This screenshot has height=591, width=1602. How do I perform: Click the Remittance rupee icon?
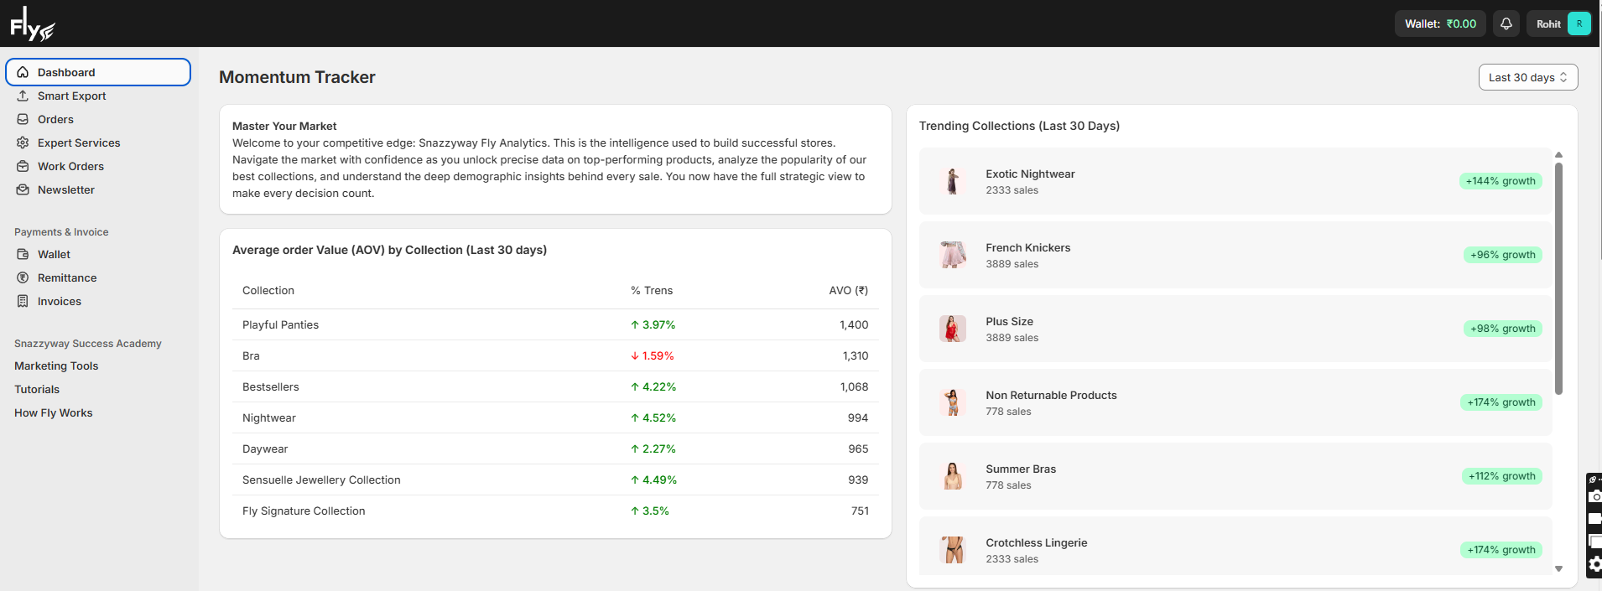pos(23,277)
